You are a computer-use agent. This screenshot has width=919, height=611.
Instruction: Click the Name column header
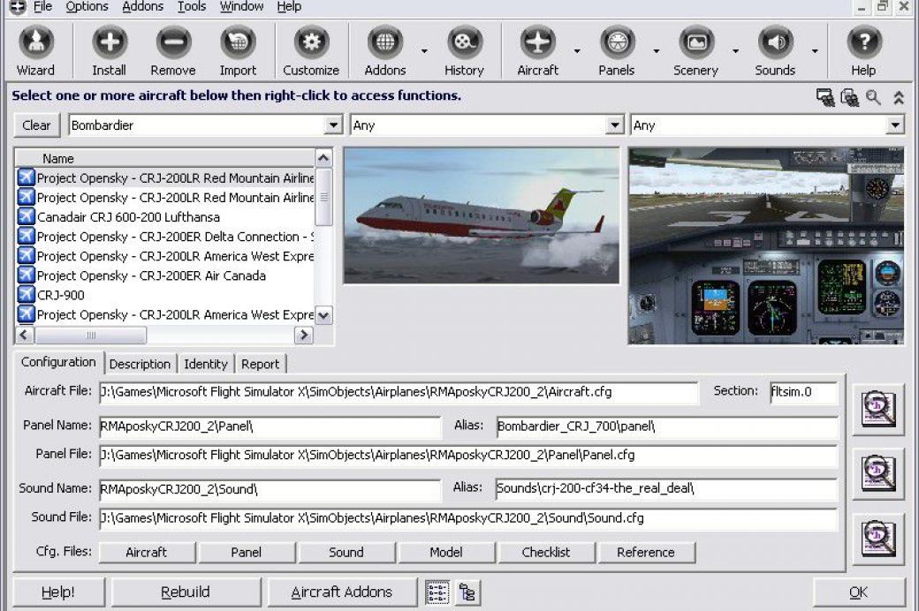tap(165, 158)
